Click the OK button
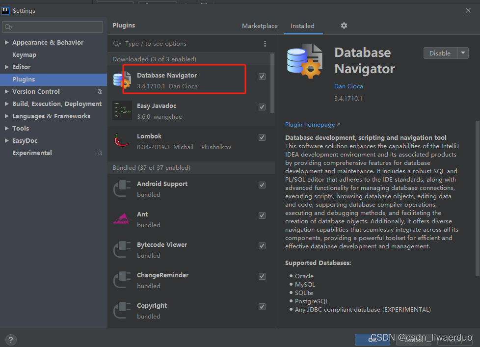The height and width of the screenshot is (347, 480). pos(373,339)
